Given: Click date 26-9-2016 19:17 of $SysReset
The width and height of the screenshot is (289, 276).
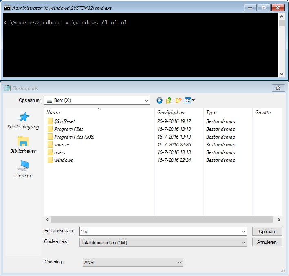Looking at the screenshot, I should tap(174, 121).
